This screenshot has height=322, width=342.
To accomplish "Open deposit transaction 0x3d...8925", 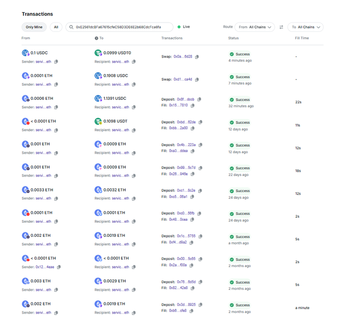I will (186, 304).
